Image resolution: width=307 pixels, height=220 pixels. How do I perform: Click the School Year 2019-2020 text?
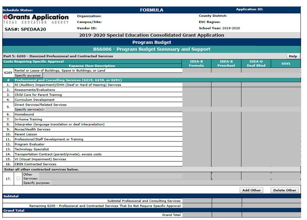pos(219,28)
